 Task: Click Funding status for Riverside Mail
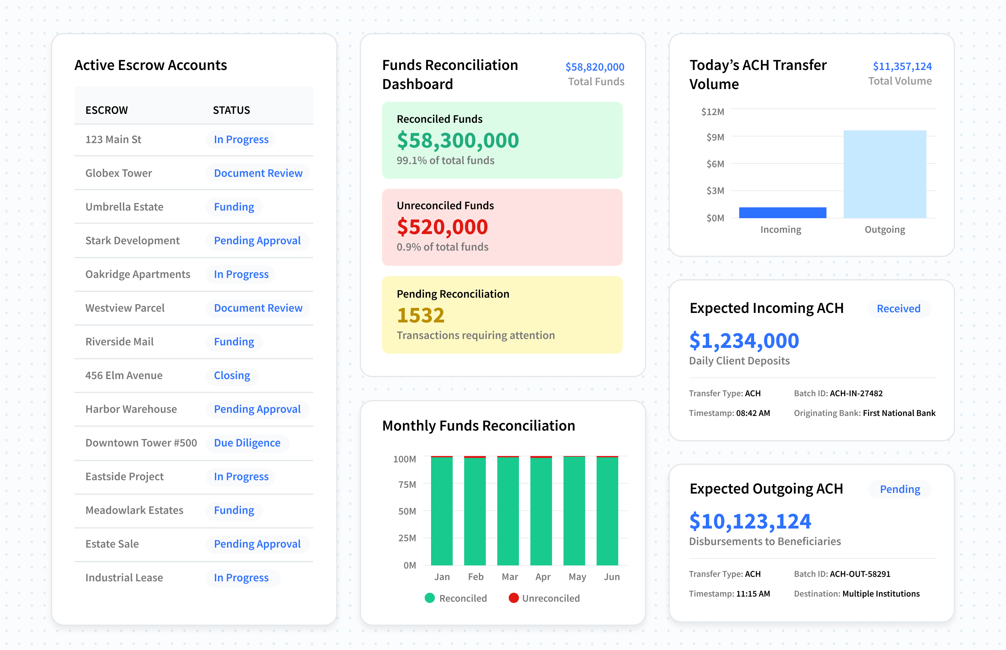pos(234,342)
